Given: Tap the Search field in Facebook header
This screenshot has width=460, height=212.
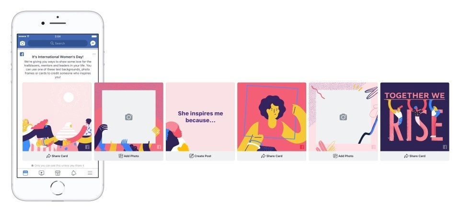Looking at the screenshot, I should click(57, 43).
